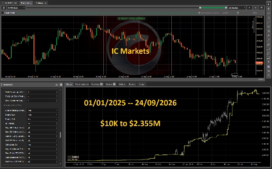Screen dimensions: 272x169
Task: Click the MFI Period stepper arrows
Action: 57,123
